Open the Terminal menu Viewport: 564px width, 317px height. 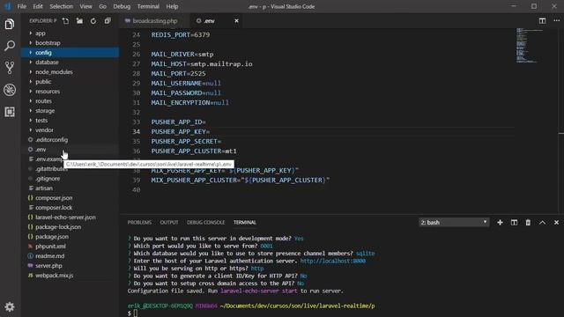click(148, 6)
